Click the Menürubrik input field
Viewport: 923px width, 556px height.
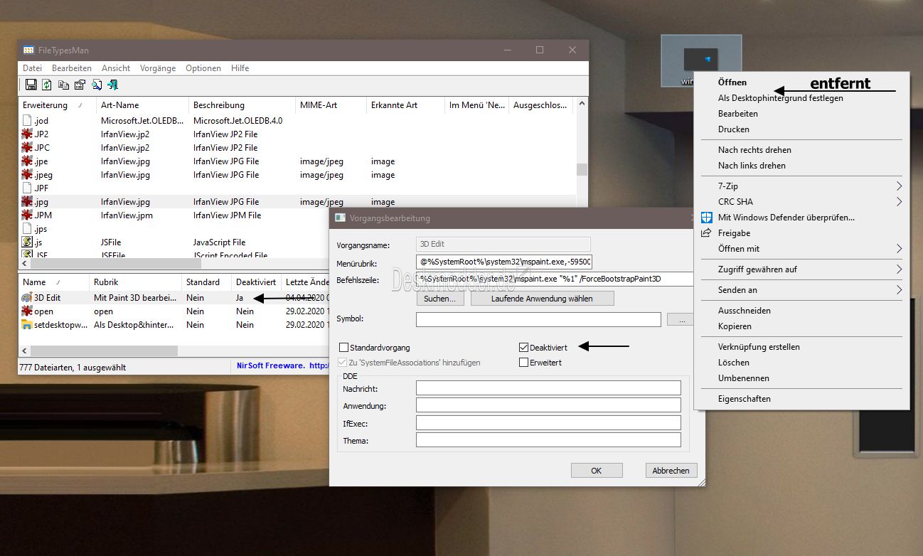coord(504,262)
